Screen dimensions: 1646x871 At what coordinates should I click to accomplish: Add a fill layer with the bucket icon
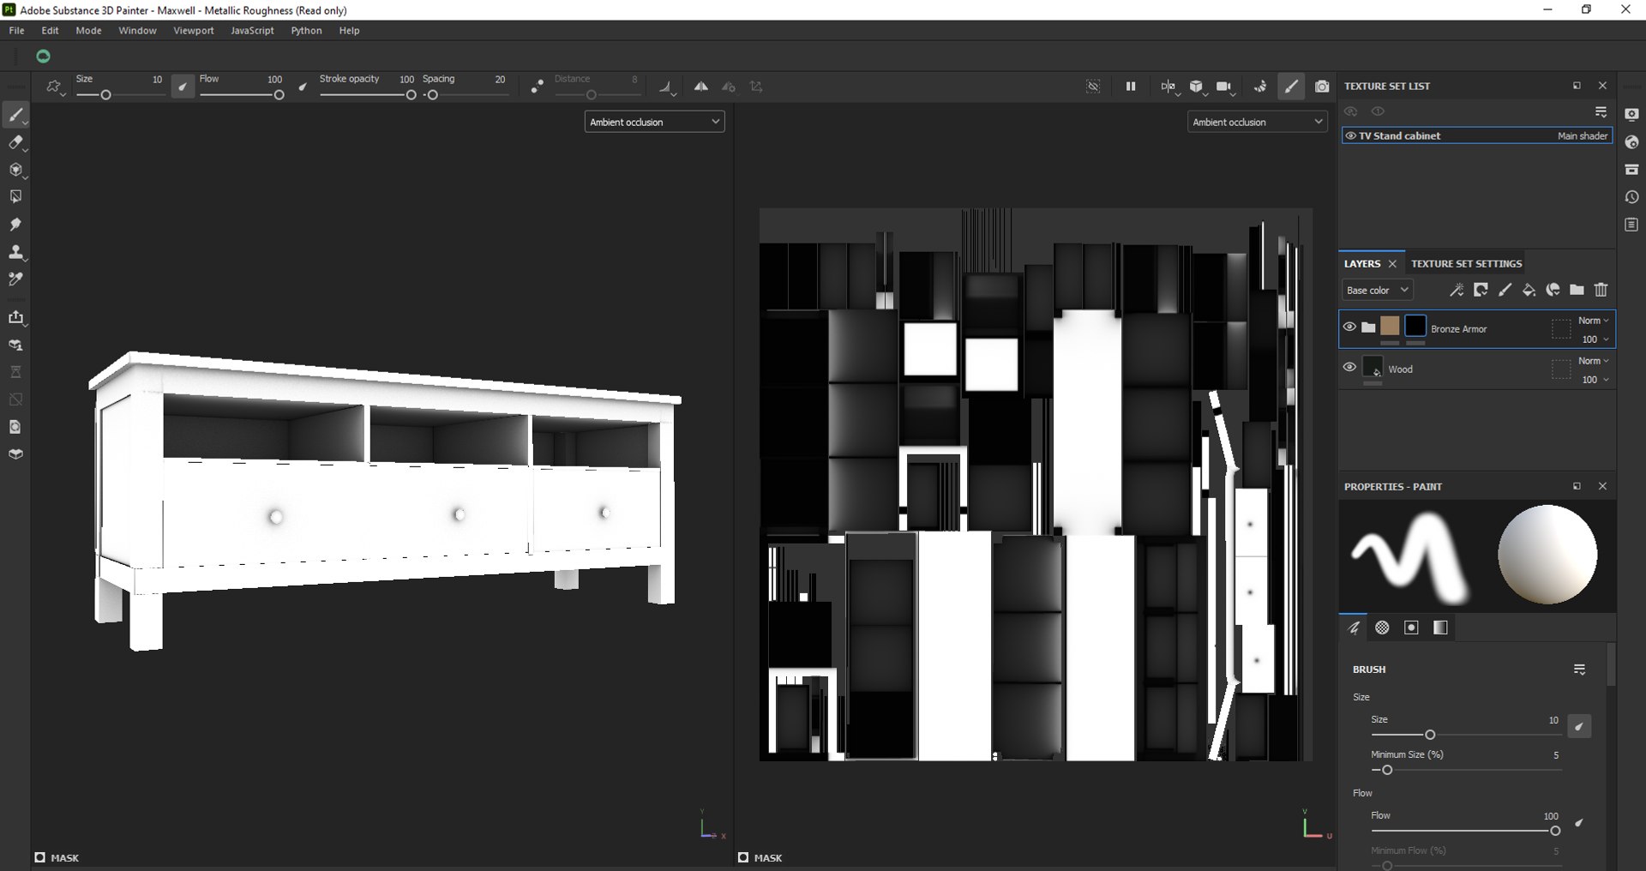tap(1529, 290)
